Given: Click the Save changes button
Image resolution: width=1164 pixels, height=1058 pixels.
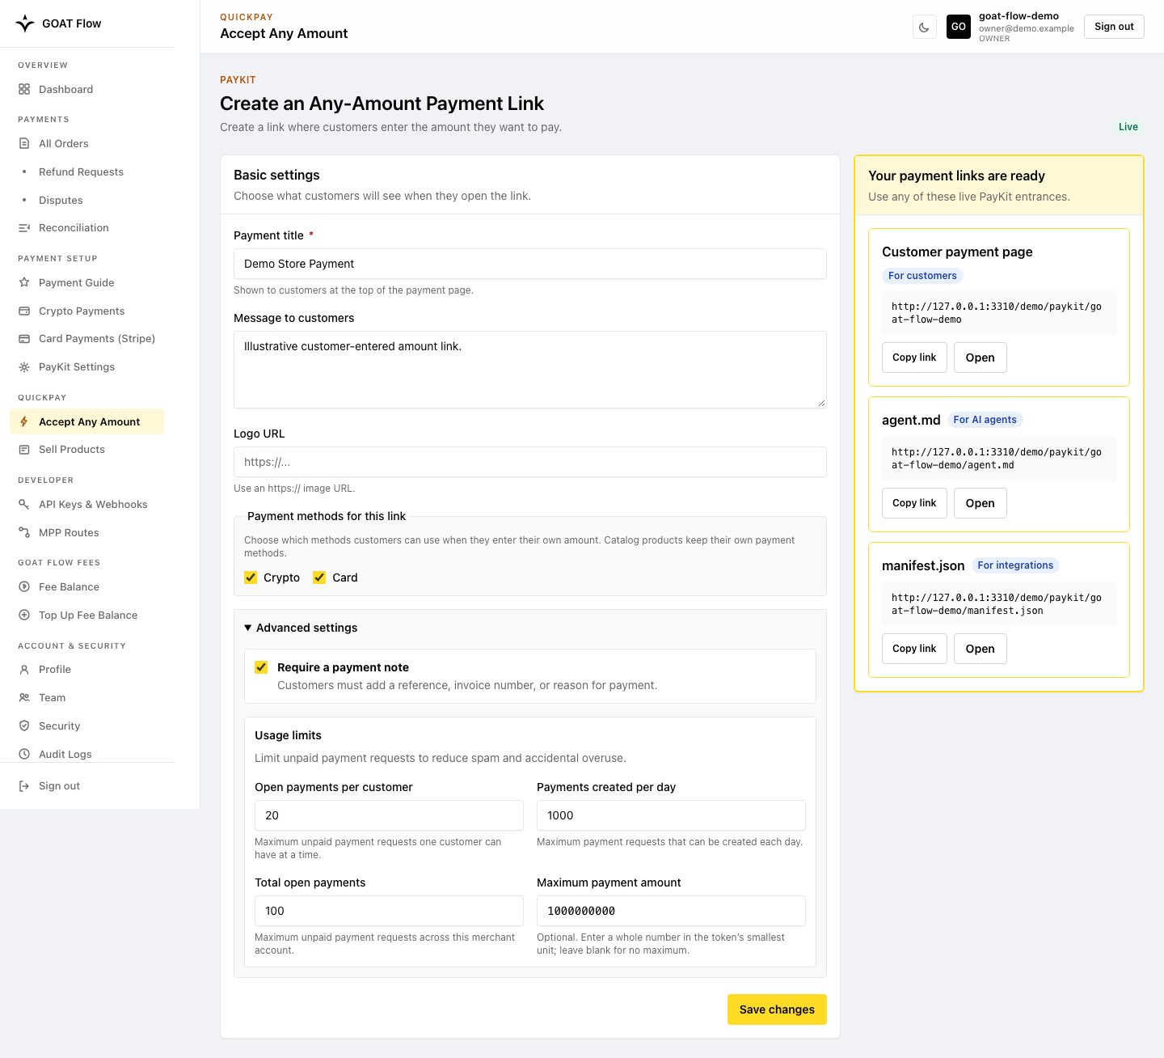Looking at the screenshot, I should [777, 1009].
